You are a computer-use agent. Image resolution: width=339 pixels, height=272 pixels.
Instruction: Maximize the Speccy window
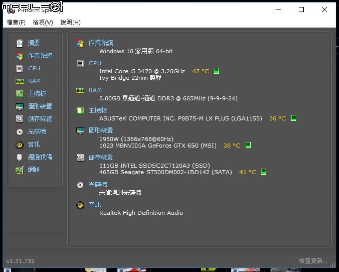301,9
